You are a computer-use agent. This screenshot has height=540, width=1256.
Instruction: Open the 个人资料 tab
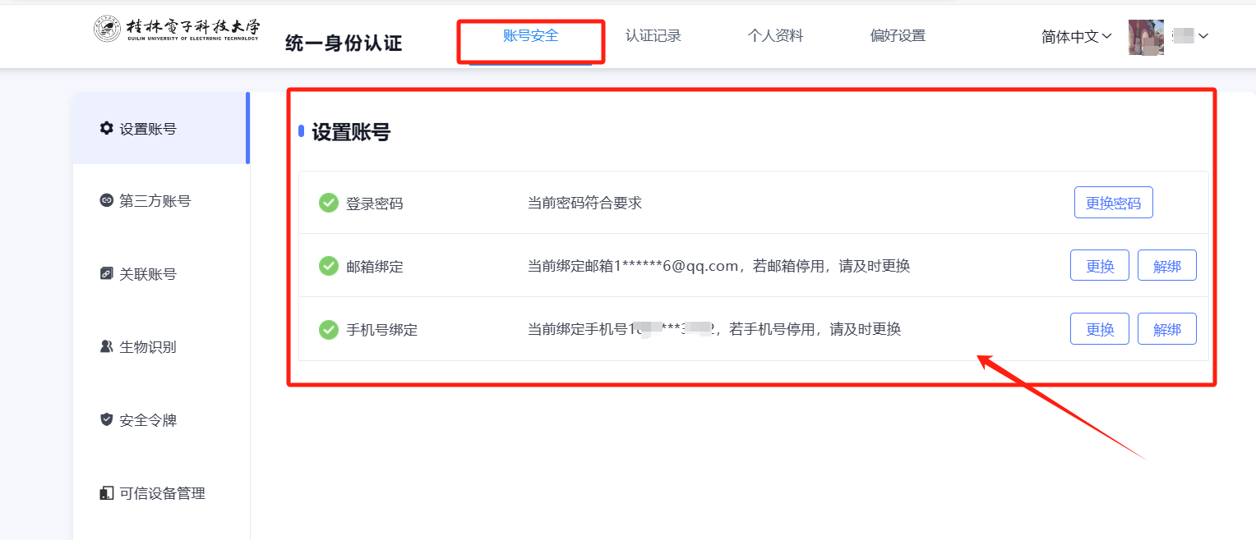(774, 36)
